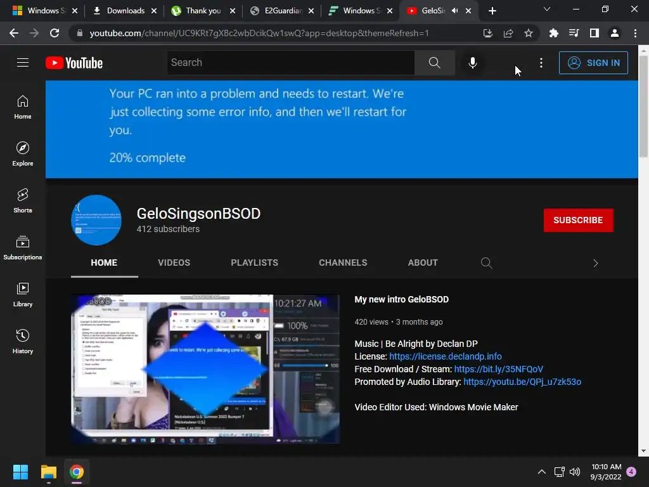The width and height of the screenshot is (649, 487).
Task: Click the SIGN IN button
Action: click(593, 63)
